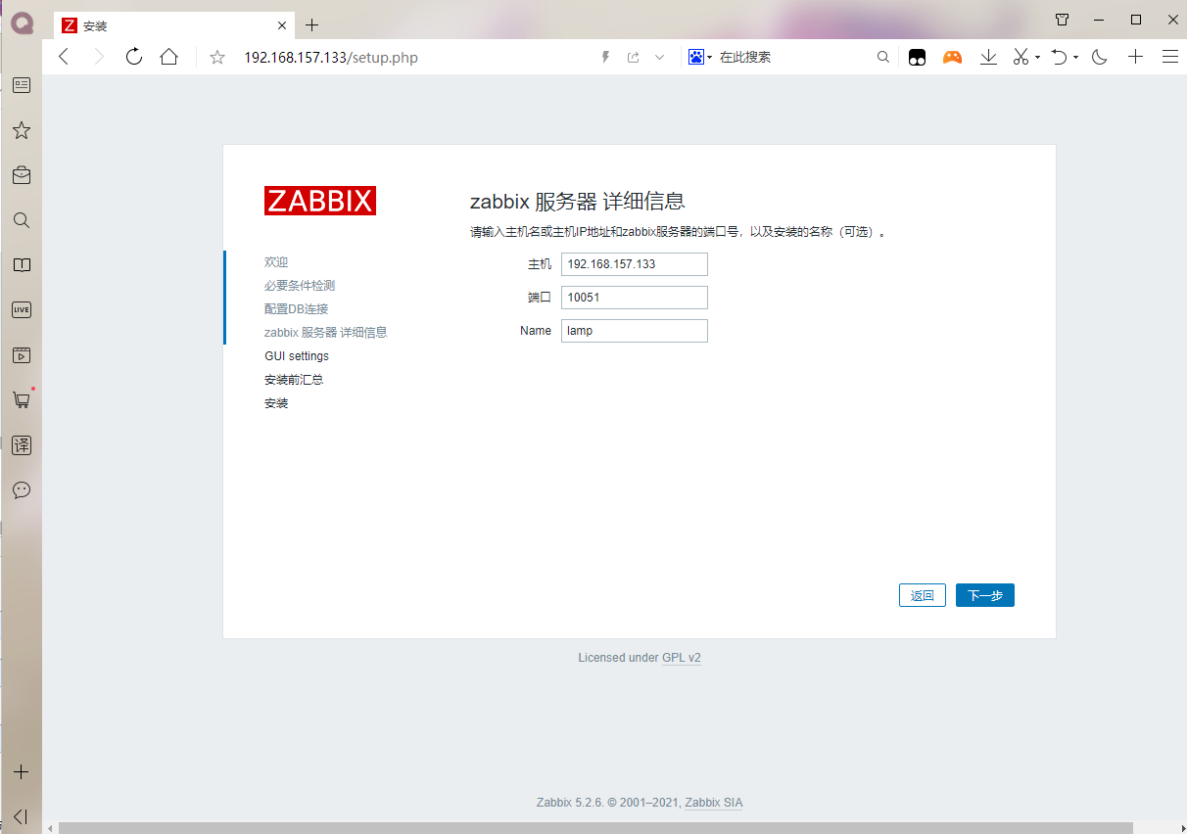This screenshot has width=1187, height=834.
Task: Expand the scissors tool dropdown arrow
Action: tap(1037, 58)
